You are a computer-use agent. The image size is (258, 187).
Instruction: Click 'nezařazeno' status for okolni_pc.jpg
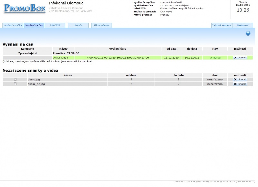coord(215,84)
